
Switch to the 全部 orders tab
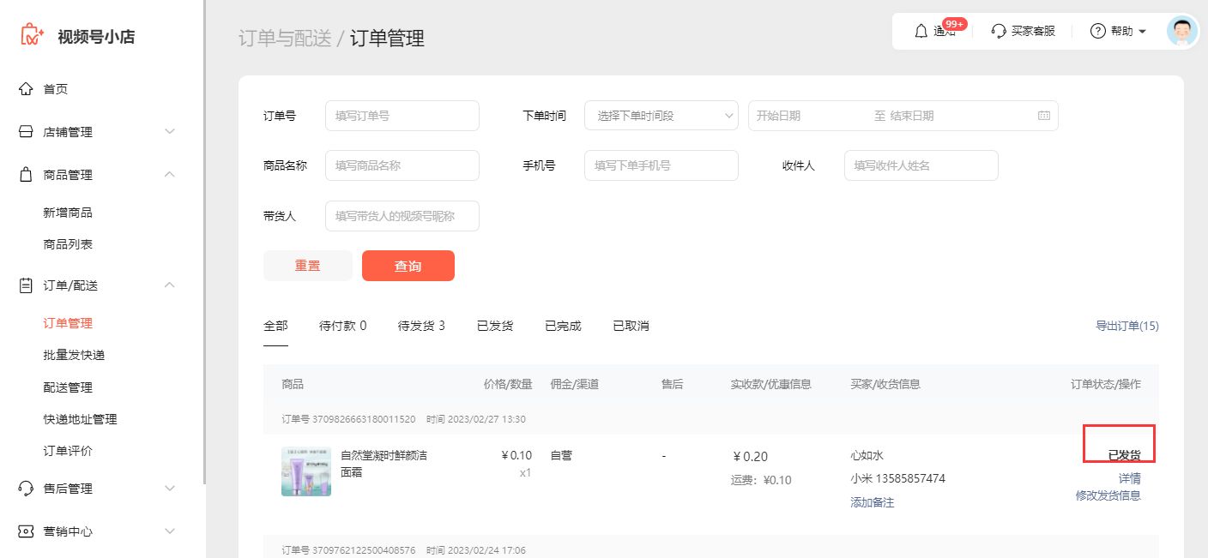tap(275, 326)
